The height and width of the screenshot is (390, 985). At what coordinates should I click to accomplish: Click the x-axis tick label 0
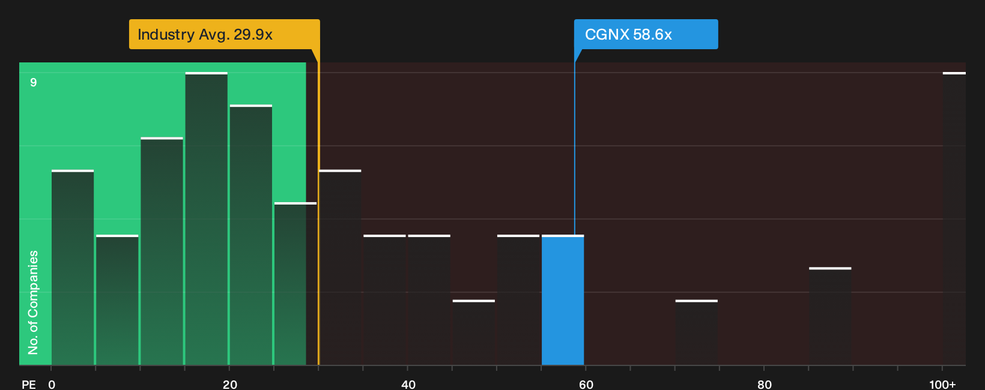point(52,384)
